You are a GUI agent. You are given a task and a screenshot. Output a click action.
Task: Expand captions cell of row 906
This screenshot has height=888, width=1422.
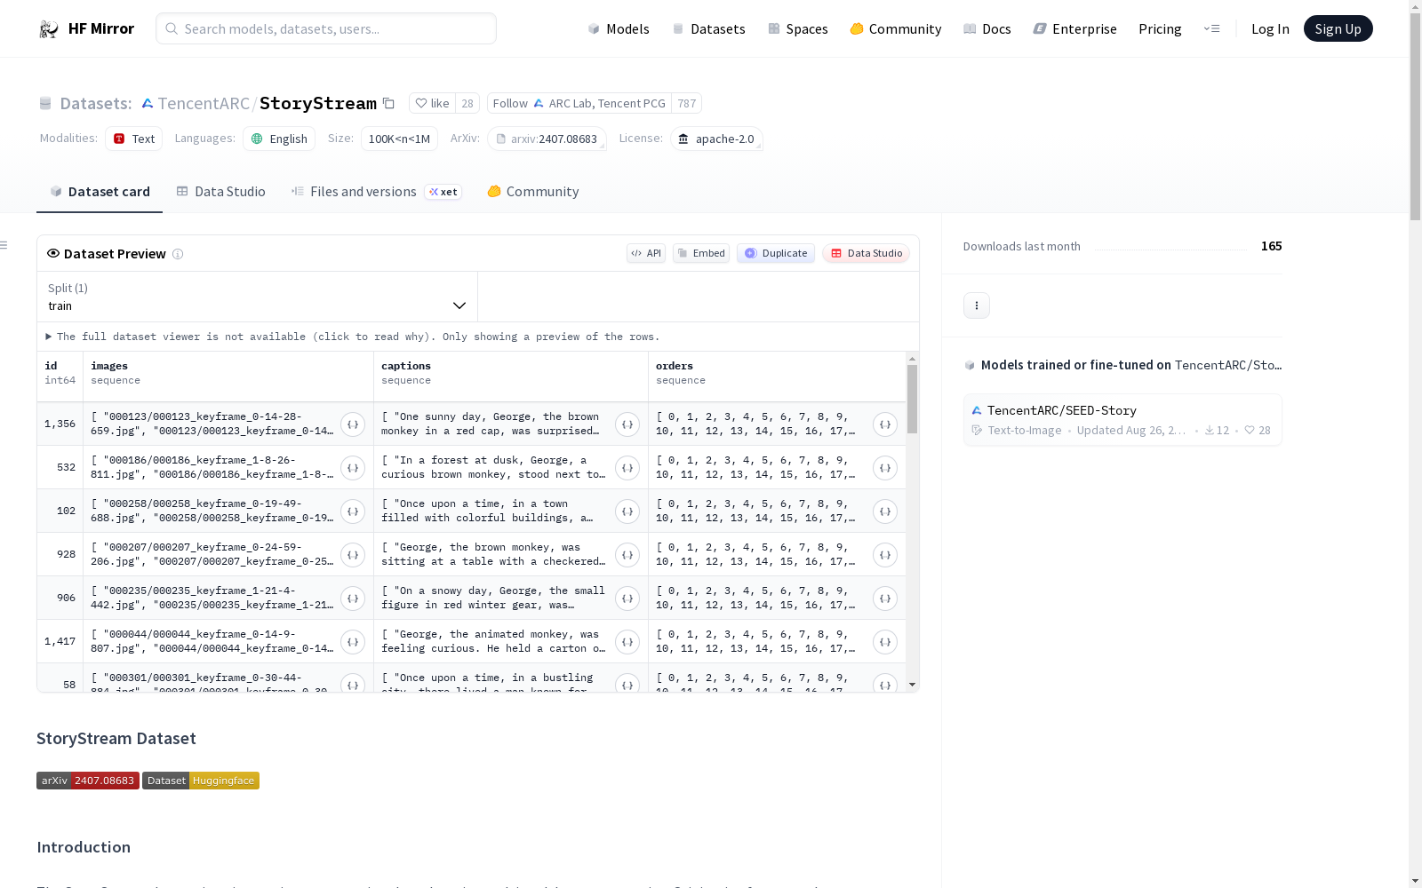[x=627, y=599]
